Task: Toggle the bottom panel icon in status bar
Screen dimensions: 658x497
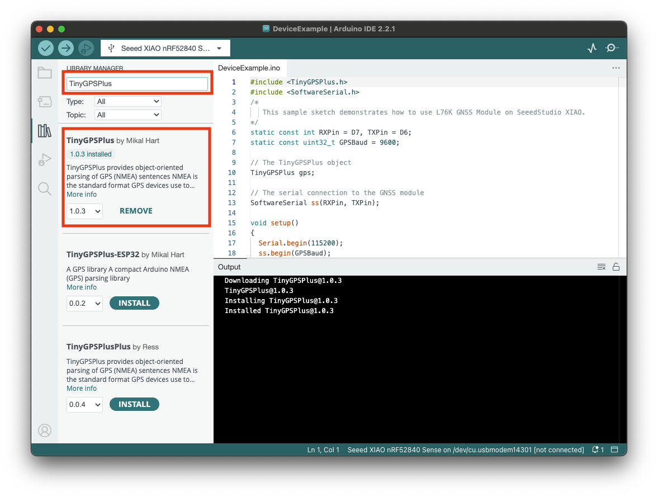Action: pos(614,449)
